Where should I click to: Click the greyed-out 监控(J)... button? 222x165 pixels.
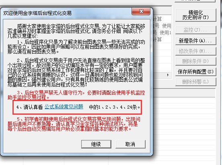coord(196,30)
